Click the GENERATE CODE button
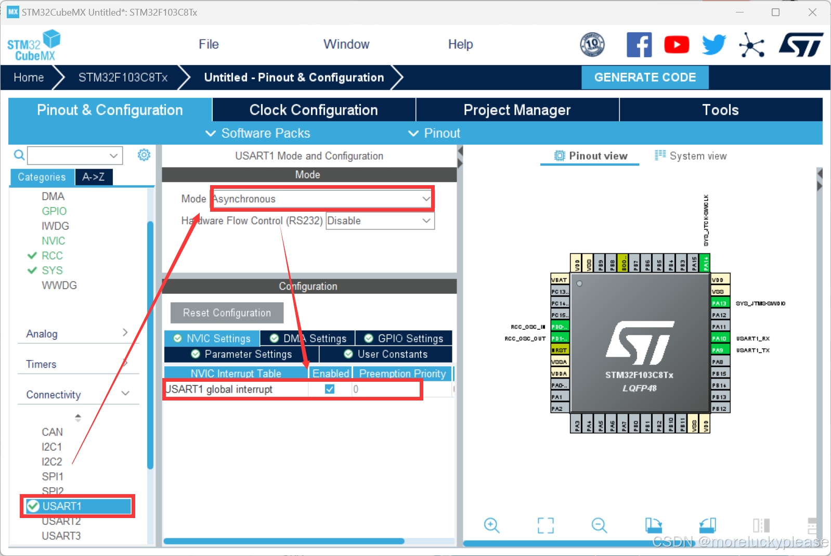 pos(645,77)
